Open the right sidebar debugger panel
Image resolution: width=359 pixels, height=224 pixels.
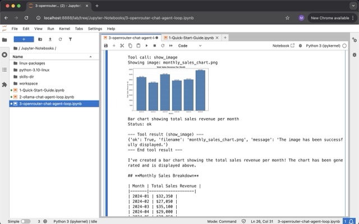tap(355, 55)
